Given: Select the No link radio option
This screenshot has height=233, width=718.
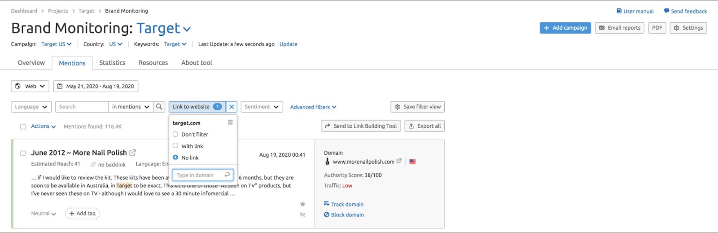Looking at the screenshot, I should click(x=175, y=157).
